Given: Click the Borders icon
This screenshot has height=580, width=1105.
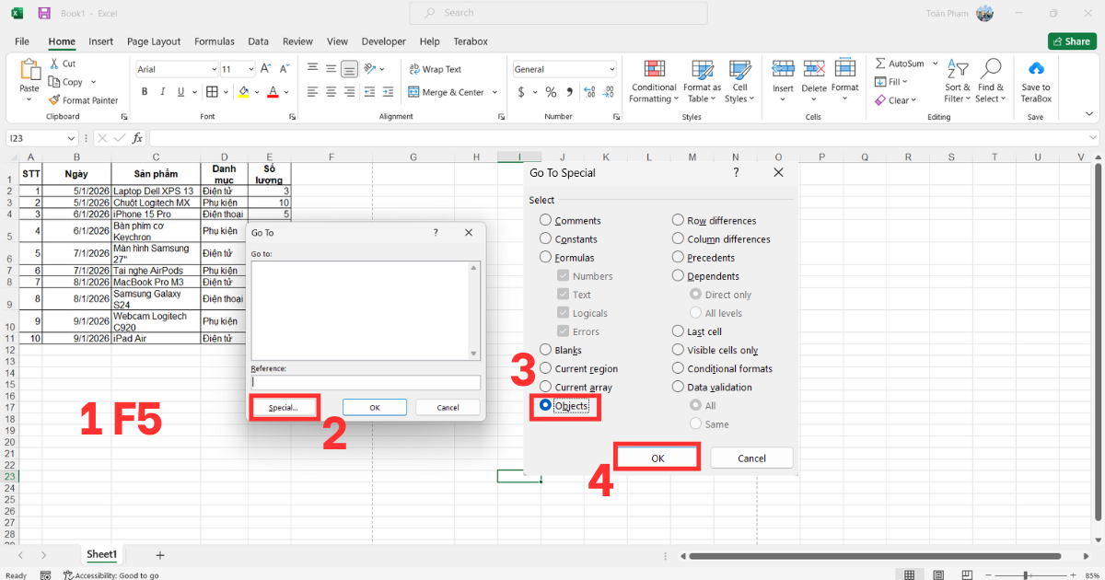Looking at the screenshot, I should (x=212, y=92).
